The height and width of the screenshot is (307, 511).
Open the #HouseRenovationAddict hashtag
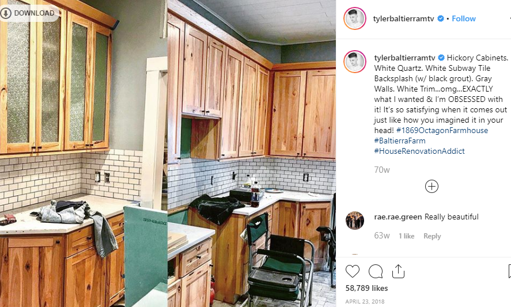(419, 151)
